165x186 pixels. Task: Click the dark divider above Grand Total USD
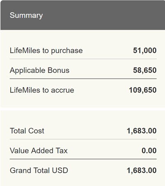83,159
